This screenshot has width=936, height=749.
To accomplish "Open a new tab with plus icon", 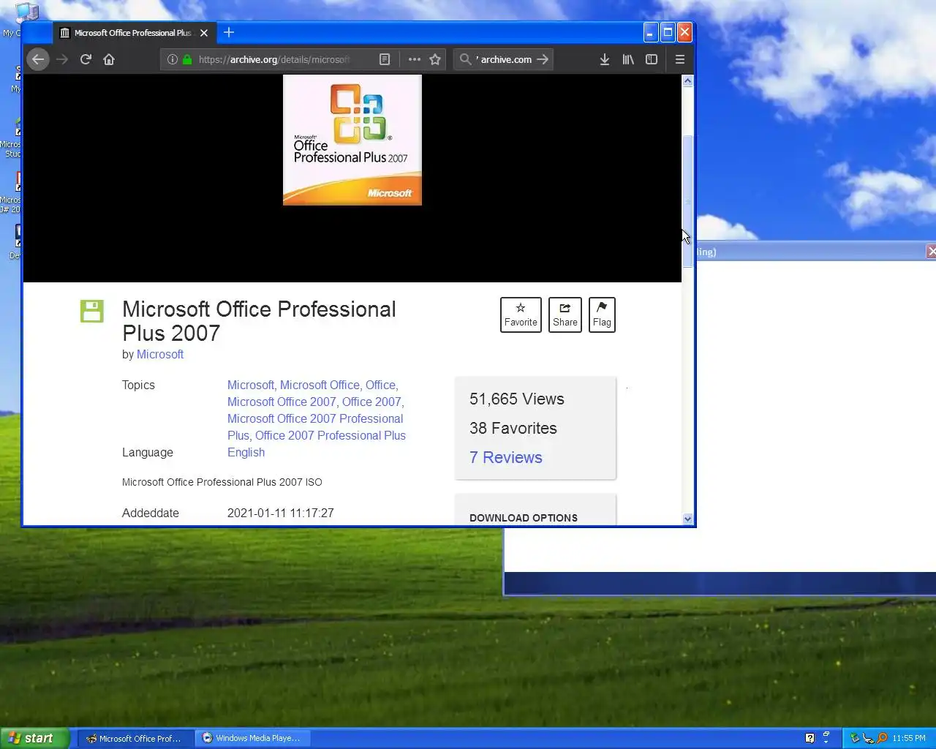I will point(229,32).
